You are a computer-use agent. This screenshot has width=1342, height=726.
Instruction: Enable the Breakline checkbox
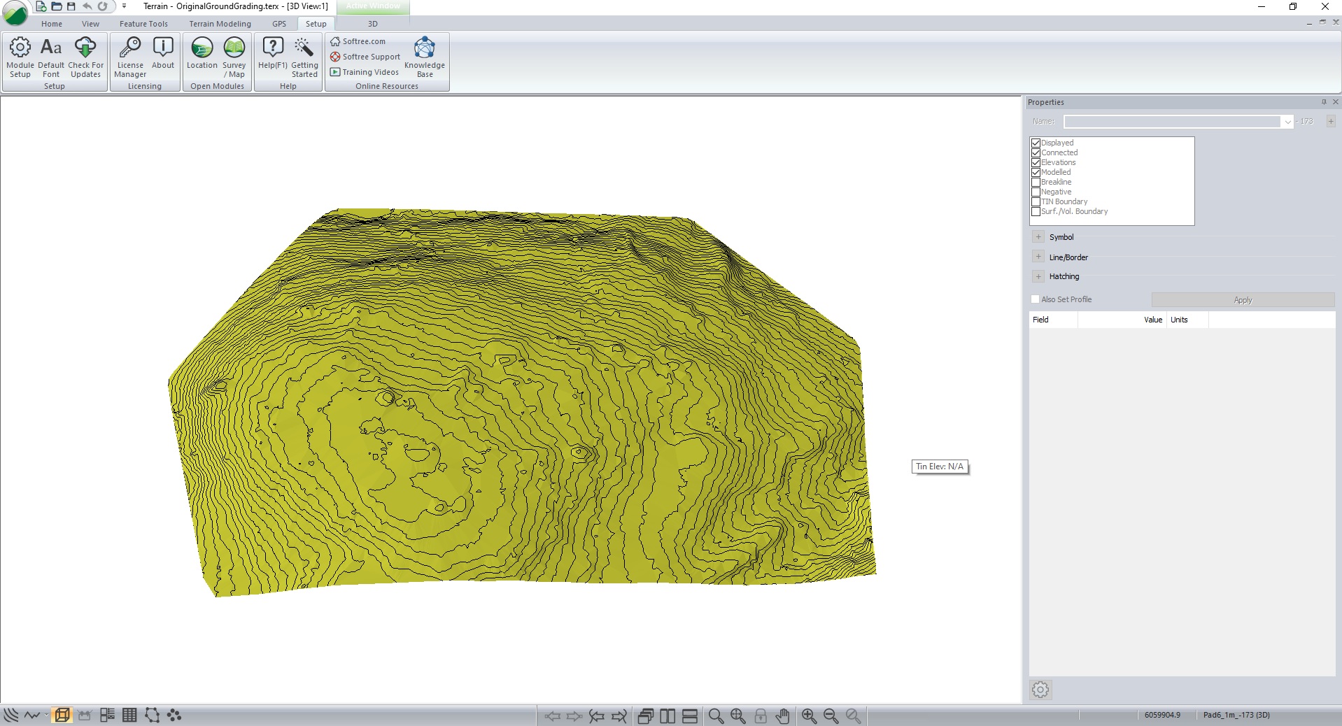[1036, 182]
